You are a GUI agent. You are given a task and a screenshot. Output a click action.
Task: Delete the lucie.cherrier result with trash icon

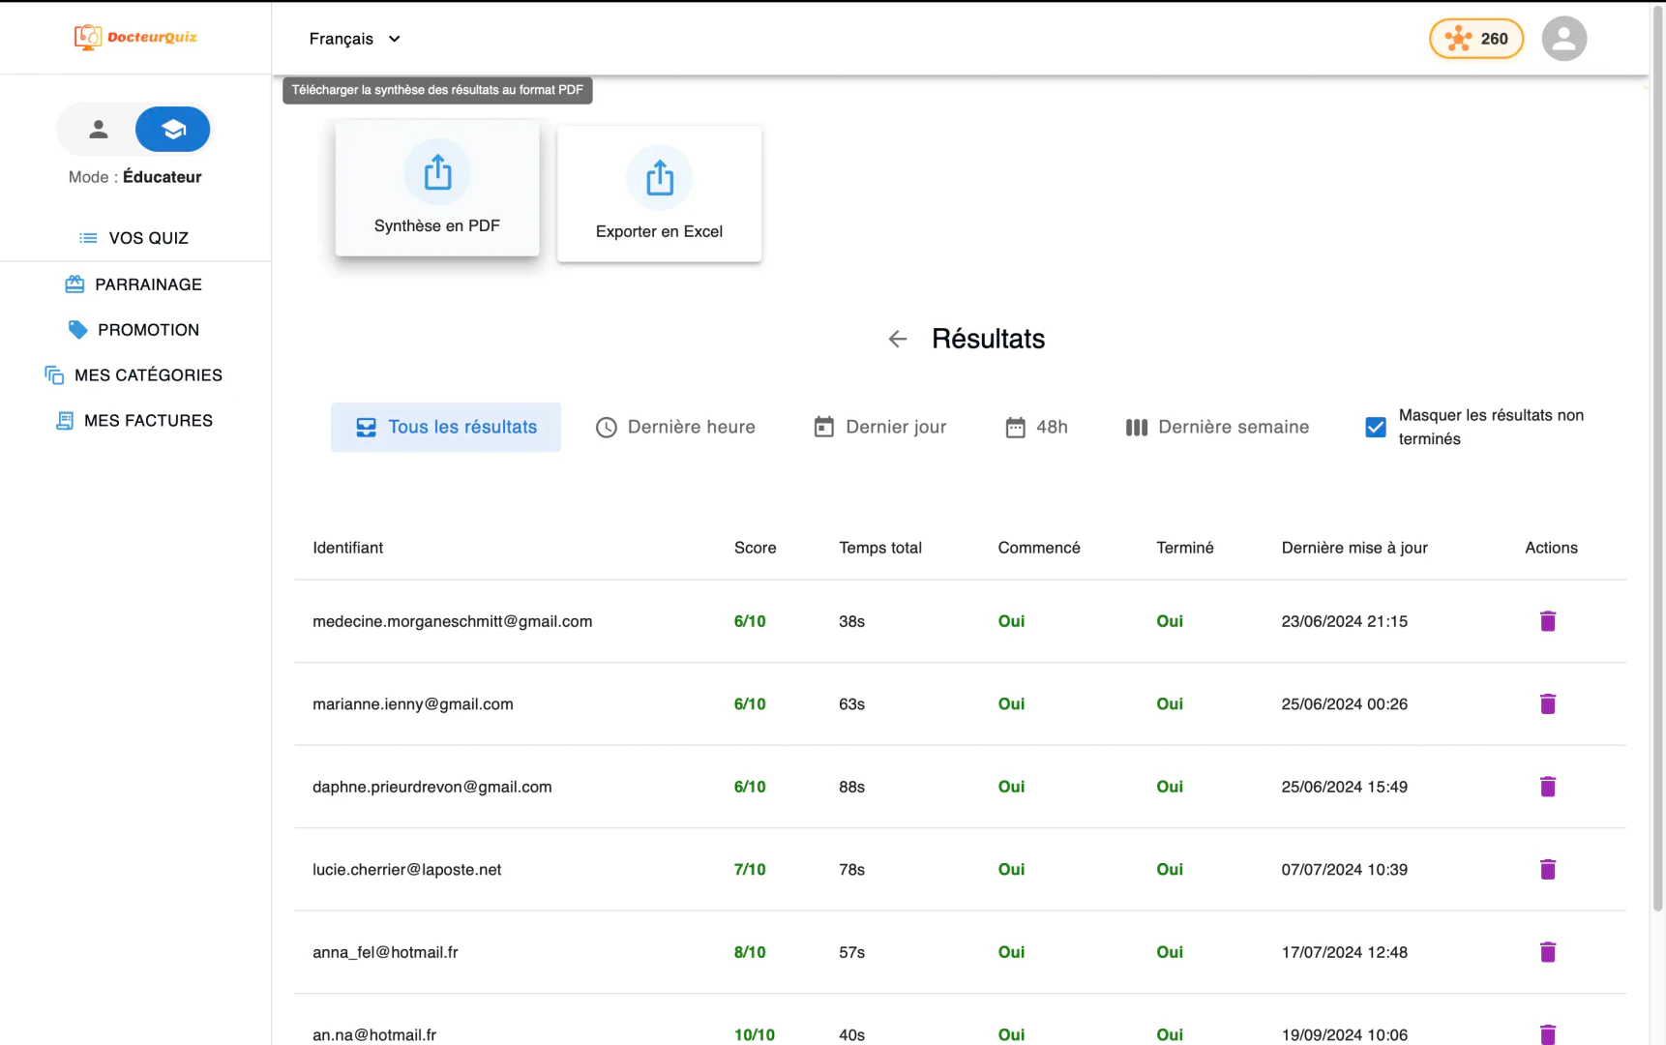pyautogui.click(x=1548, y=869)
